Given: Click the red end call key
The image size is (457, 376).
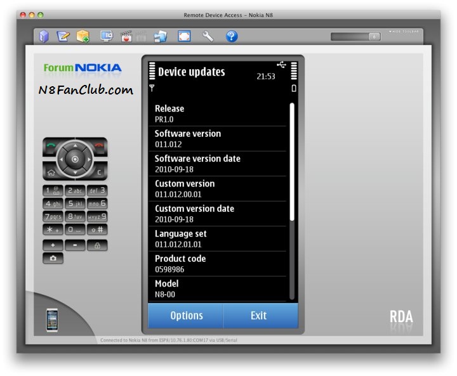Looking at the screenshot, I should 100,146.
